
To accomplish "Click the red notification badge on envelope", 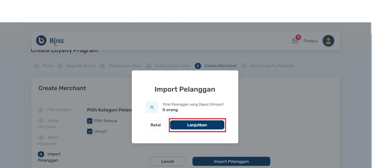I will pos(298,37).
